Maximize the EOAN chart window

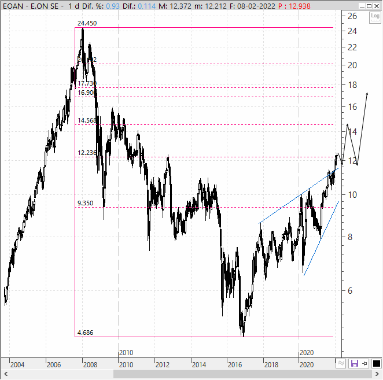click(369, 6)
